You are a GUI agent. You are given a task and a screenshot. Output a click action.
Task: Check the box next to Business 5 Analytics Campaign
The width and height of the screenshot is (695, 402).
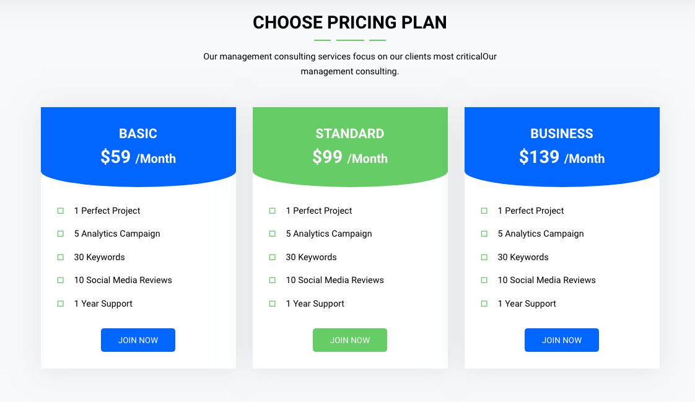point(484,234)
